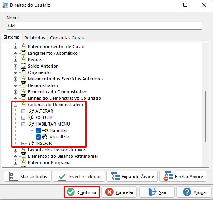This screenshot has height=200, width=213.
Task: Expand the Elementos do Balanço Patrimonial node
Action: click(x=15, y=156)
